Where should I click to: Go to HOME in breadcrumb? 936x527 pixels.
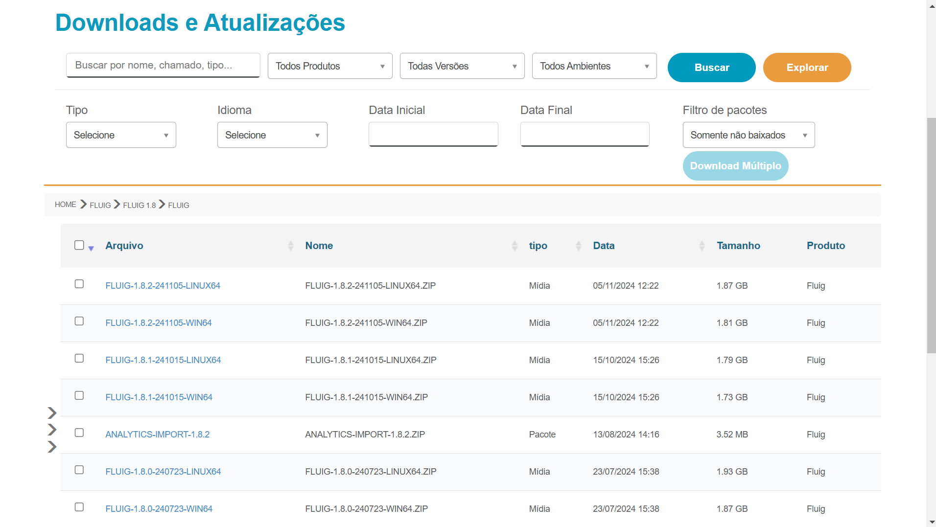click(x=66, y=205)
